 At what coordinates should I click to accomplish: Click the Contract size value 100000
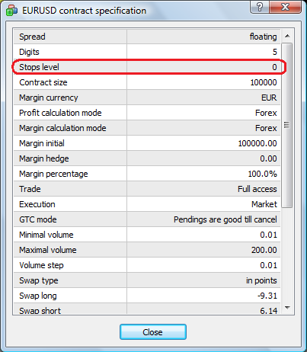[264, 82]
